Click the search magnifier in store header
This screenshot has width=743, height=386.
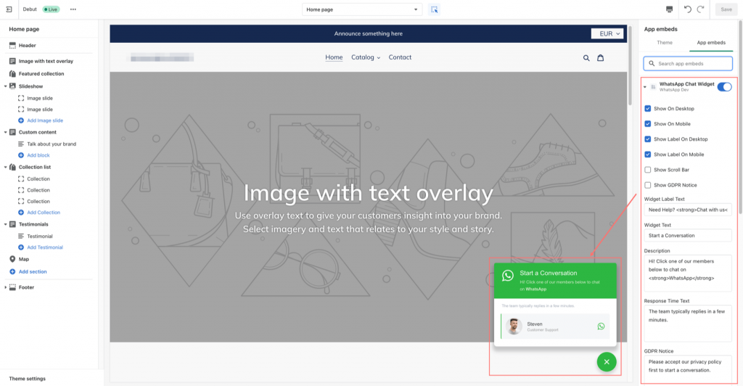coord(586,58)
